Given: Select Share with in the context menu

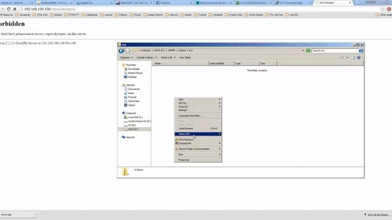Looking at the screenshot, I should (198, 134).
